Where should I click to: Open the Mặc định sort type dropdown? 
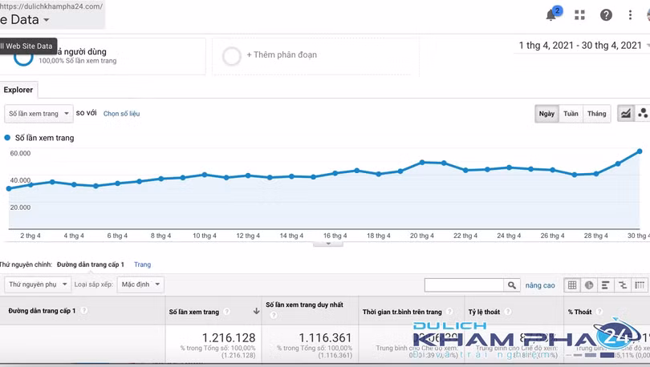coord(140,284)
